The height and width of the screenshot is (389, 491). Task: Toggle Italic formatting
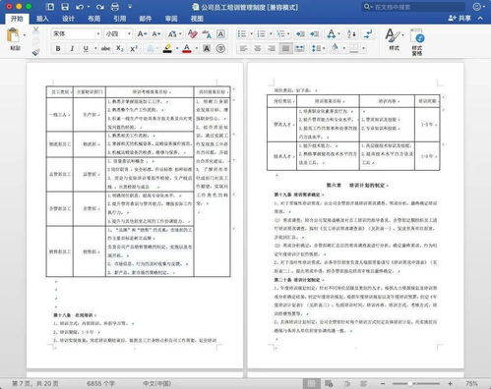point(72,48)
